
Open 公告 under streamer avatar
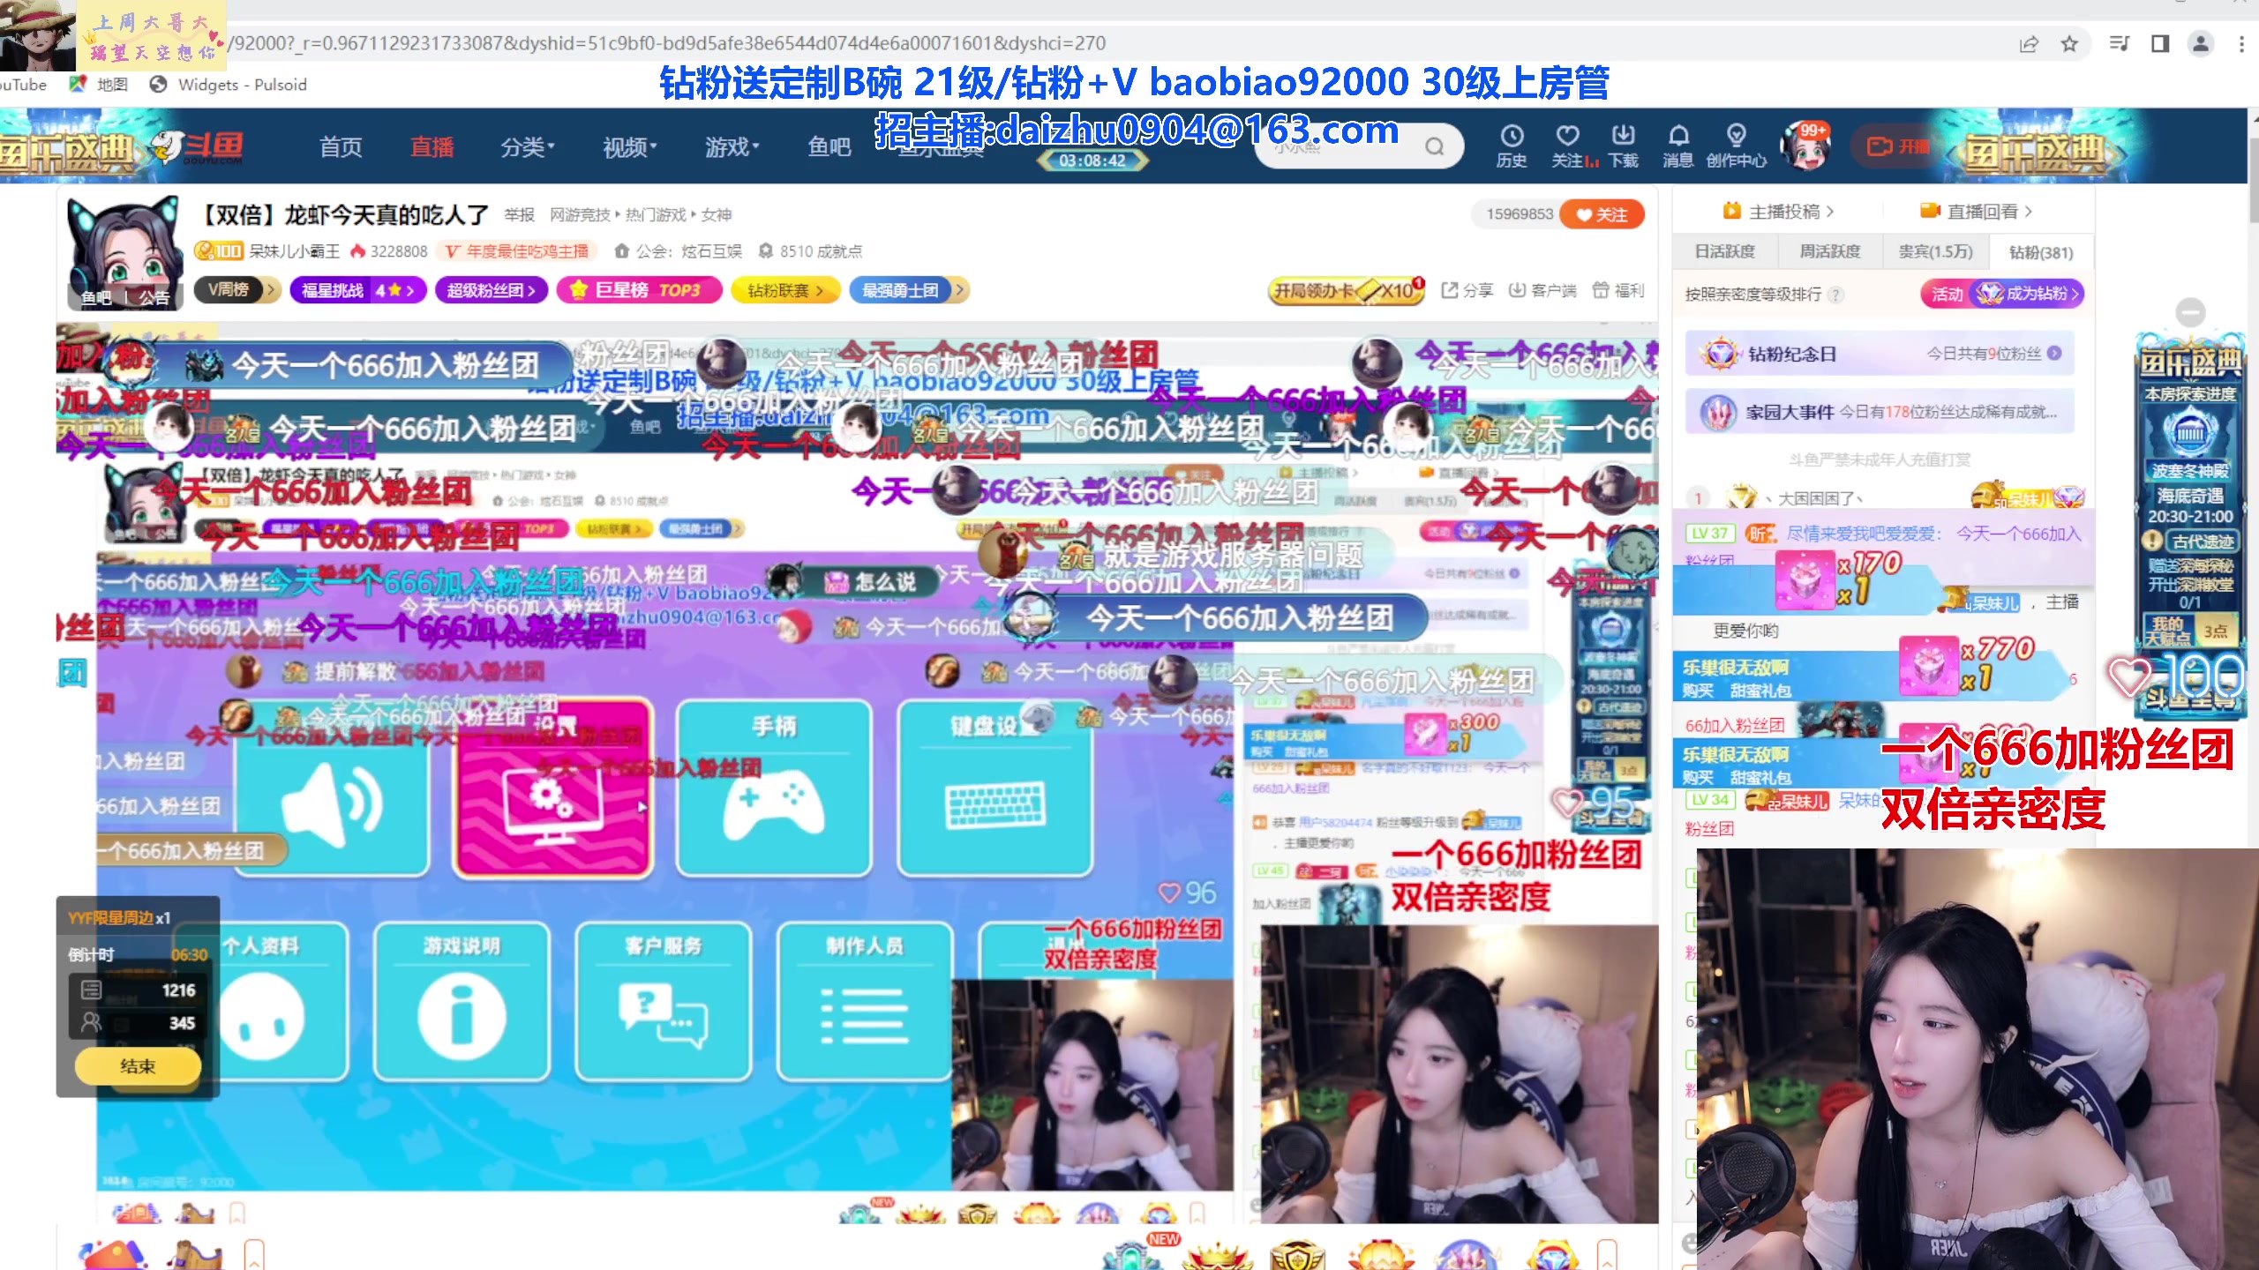pos(154,298)
